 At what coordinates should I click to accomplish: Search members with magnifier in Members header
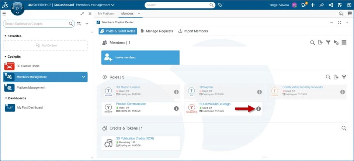pyautogui.click(x=312, y=42)
